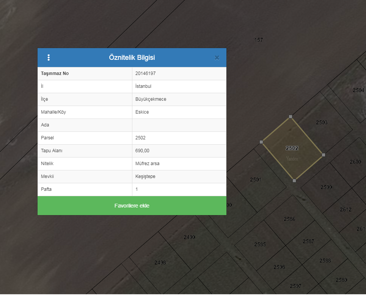366x295 pixels.
Task: Select parcel 2503 on the map
Action: pyautogui.click(x=322, y=122)
